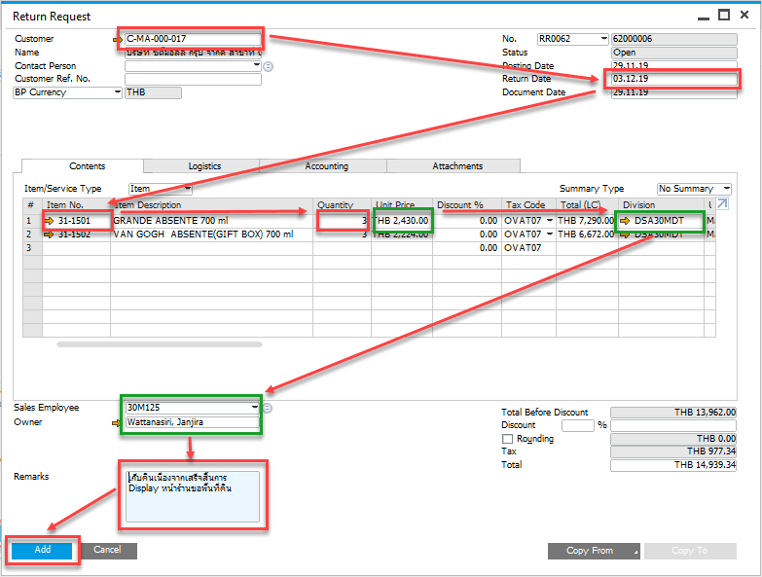This screenshot has height=577, width=762.
Task: Select GRANDE ABSENTE 700 ml description cell
Action: click(211, 221)
